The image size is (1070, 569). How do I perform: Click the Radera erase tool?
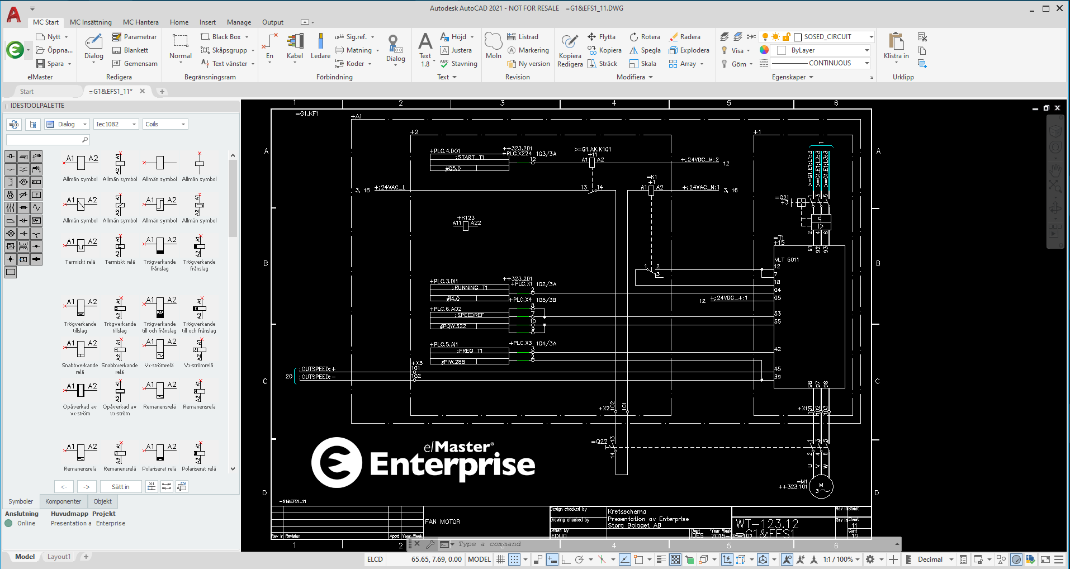pos(685,37)
